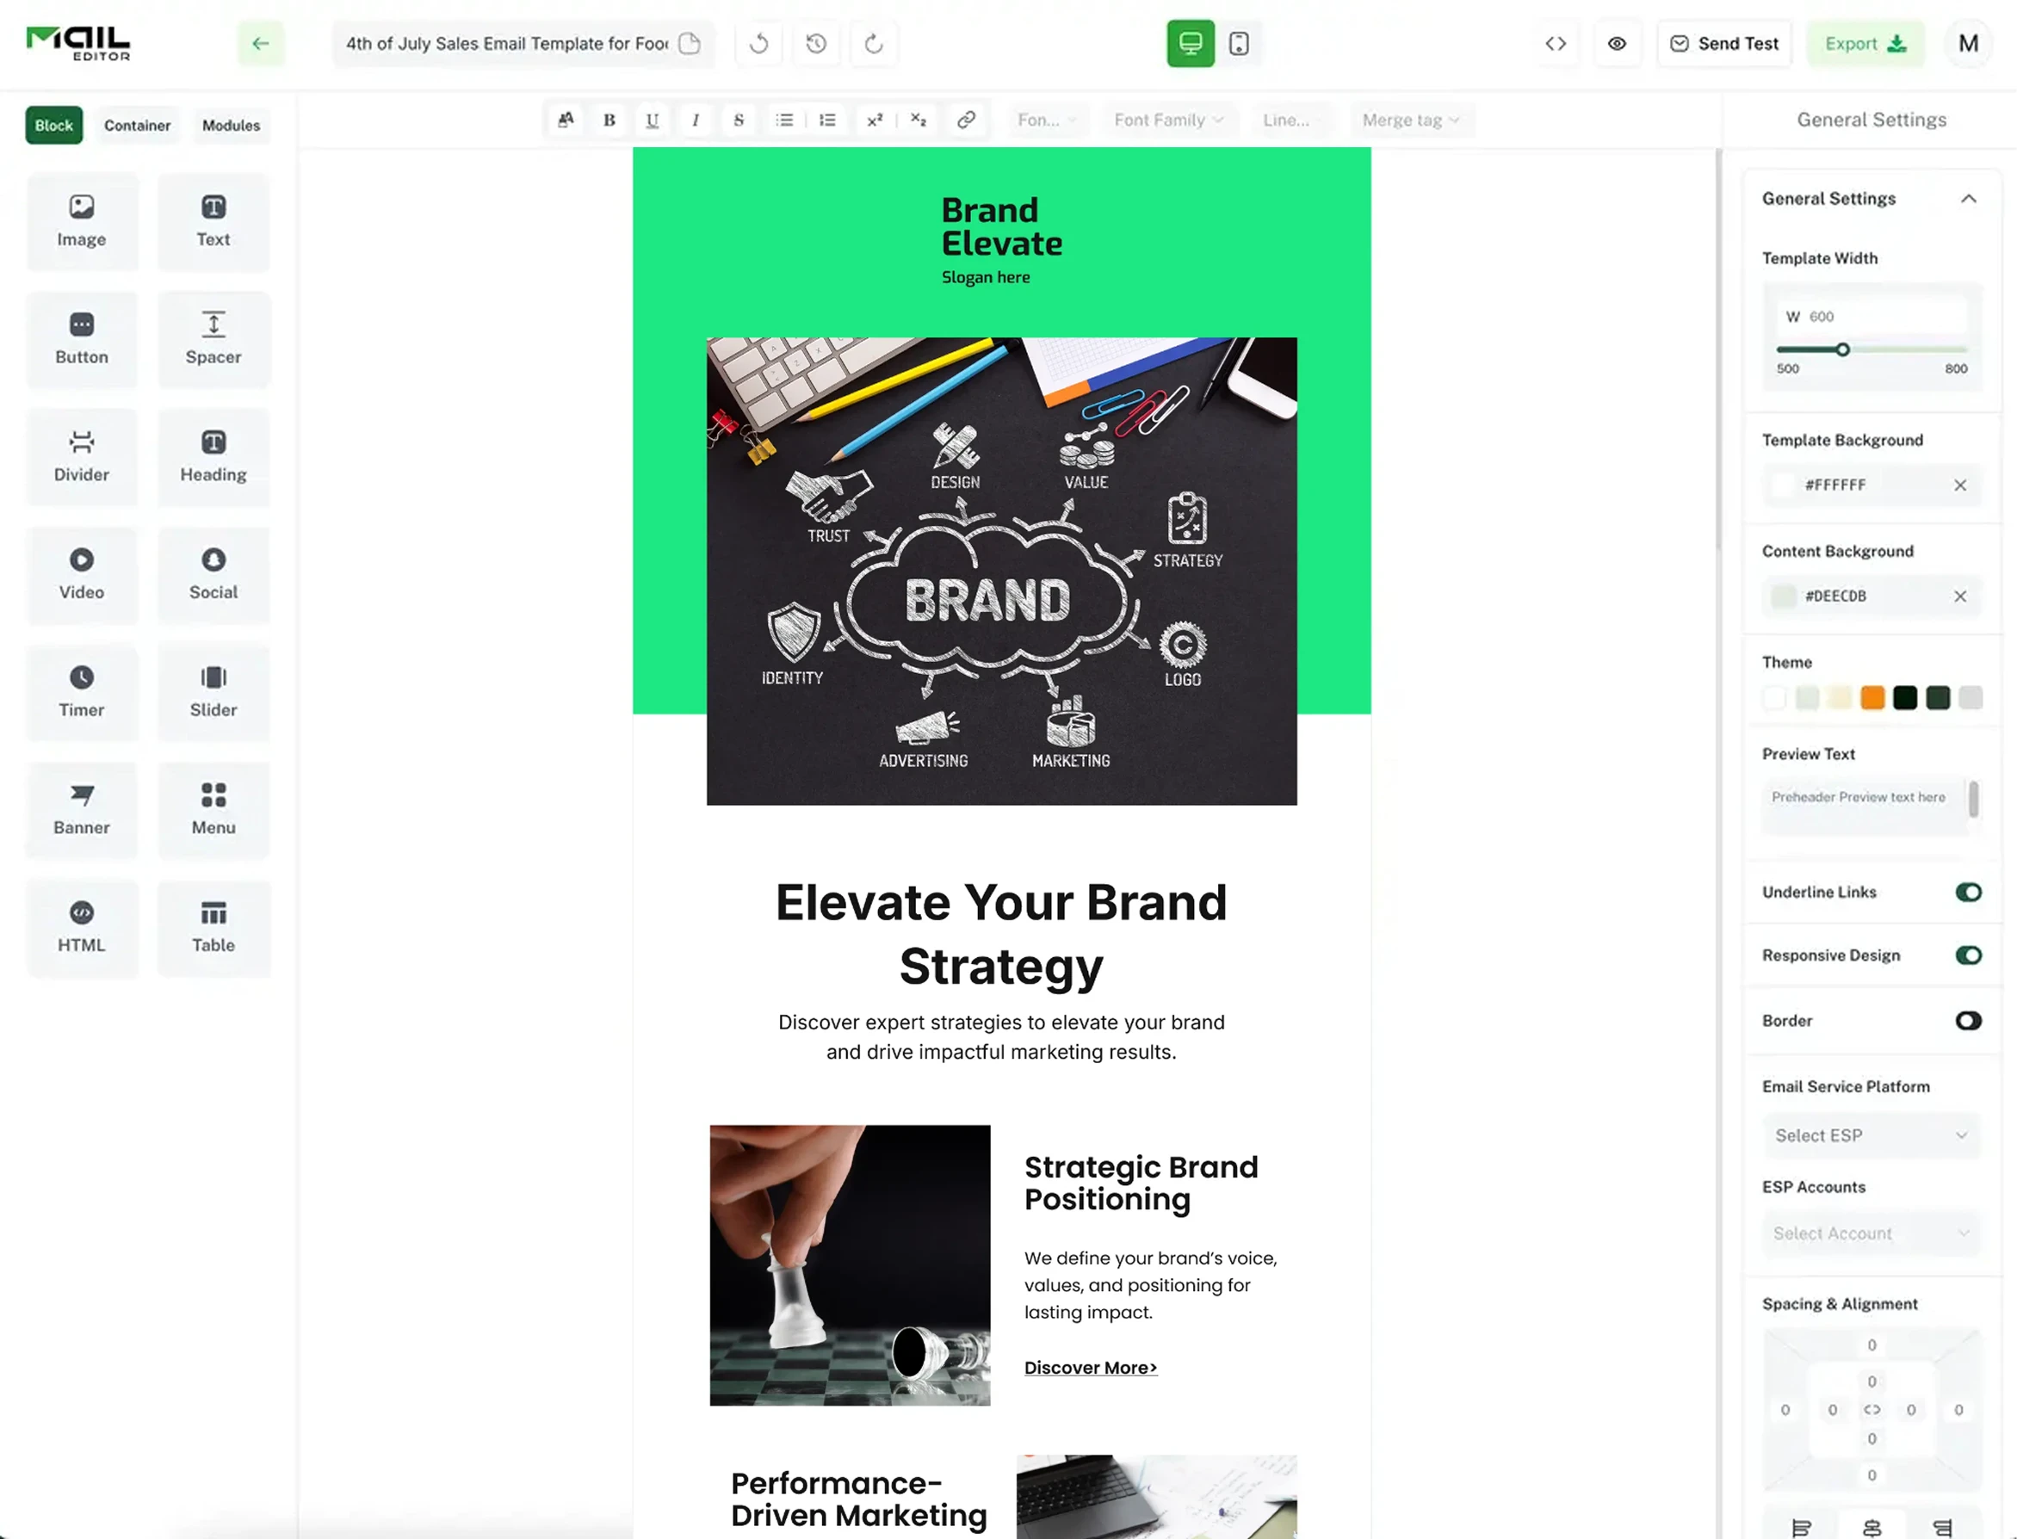The image size is (2017, 1539).
Task: Click the eye preview icon
Action: pyautogui.click(x=1617, y=43)
